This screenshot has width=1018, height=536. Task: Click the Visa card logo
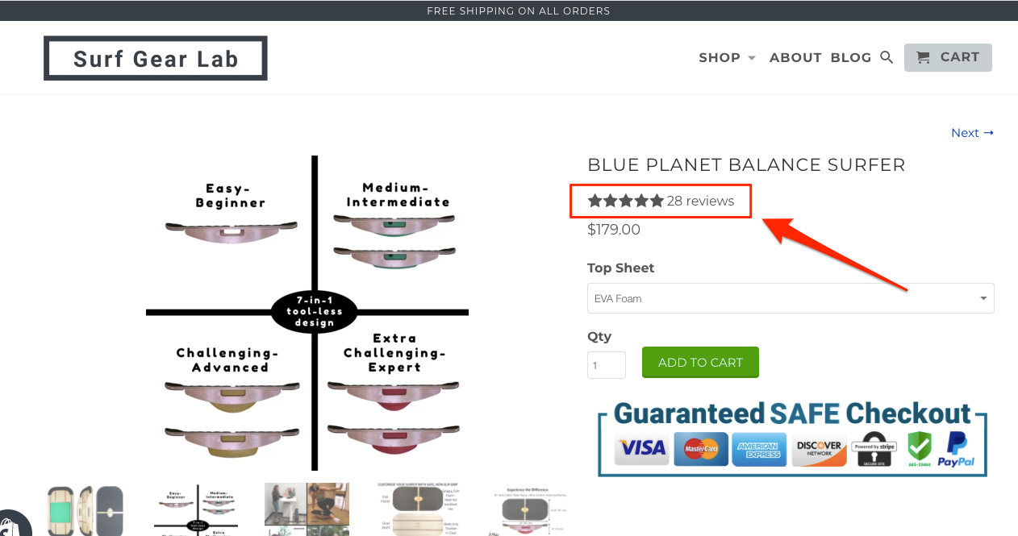(641, 448)
